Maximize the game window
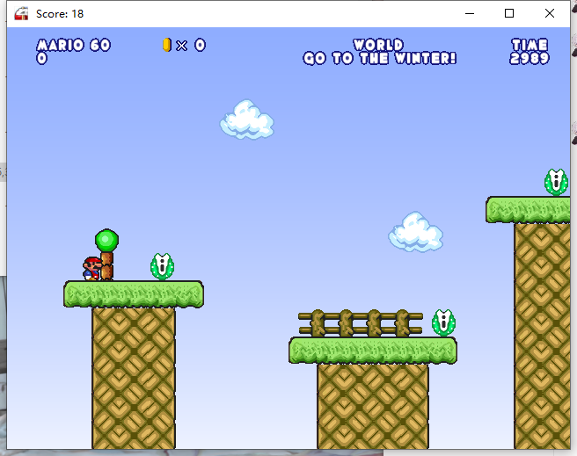Screen dimensions: 577x456 [509, 13]
